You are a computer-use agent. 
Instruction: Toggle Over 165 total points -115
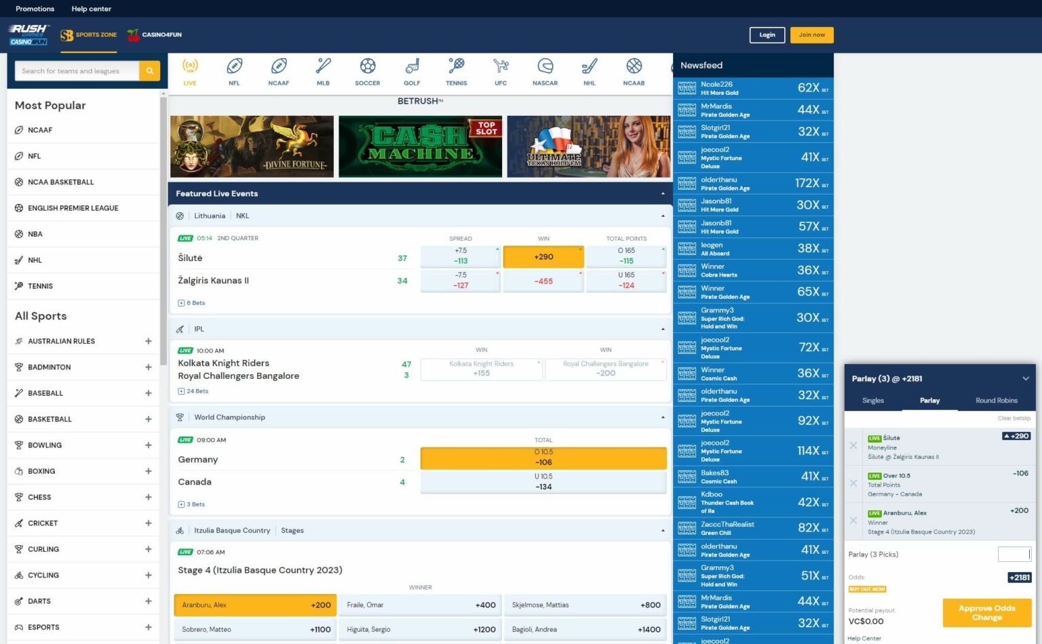point(626,256)
